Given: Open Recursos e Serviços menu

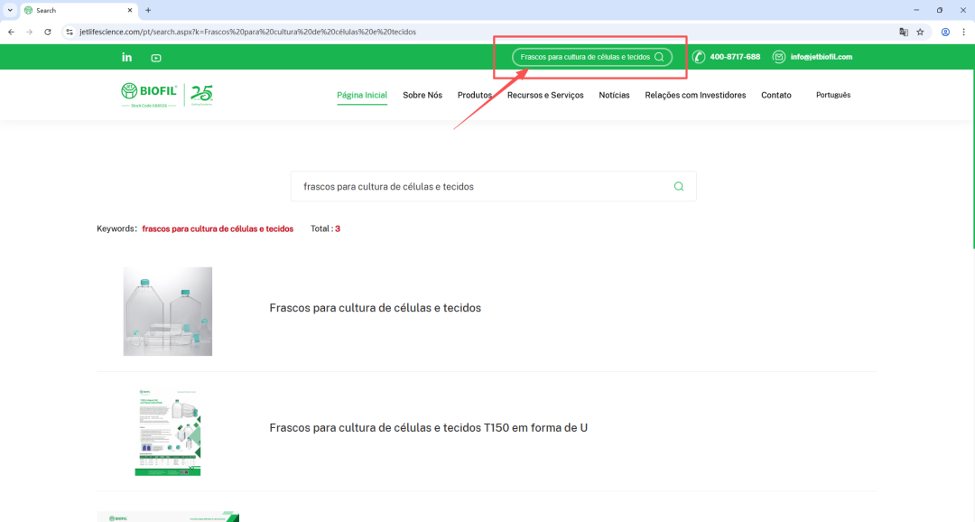Looking at the screenshot, I should (x=545, y=95).
